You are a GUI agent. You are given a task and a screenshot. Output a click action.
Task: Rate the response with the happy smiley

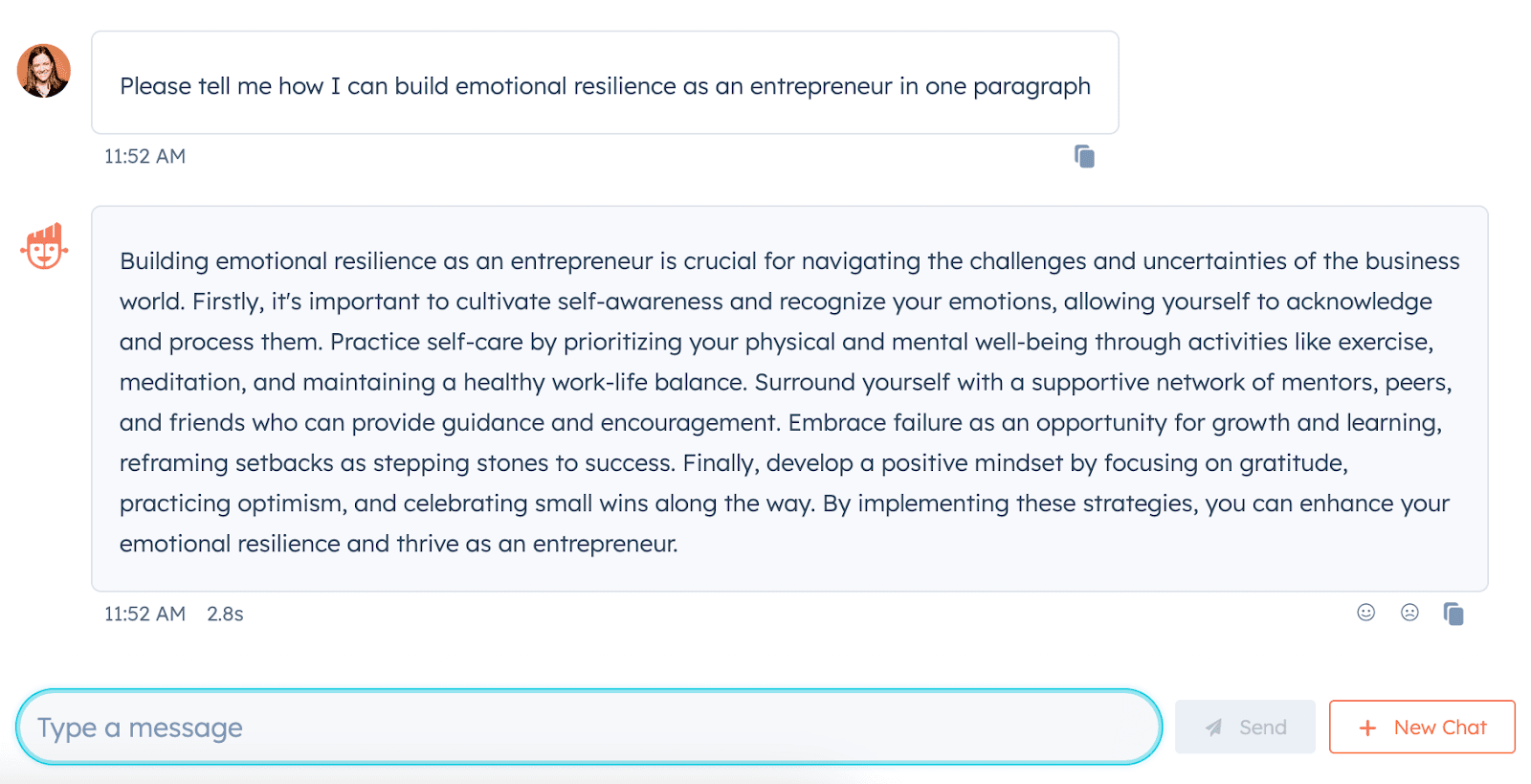click(1365, 613)
